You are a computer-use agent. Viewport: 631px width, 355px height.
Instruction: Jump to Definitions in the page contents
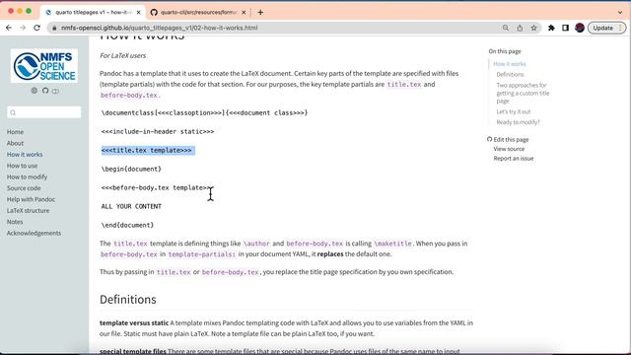coord(510,75)
